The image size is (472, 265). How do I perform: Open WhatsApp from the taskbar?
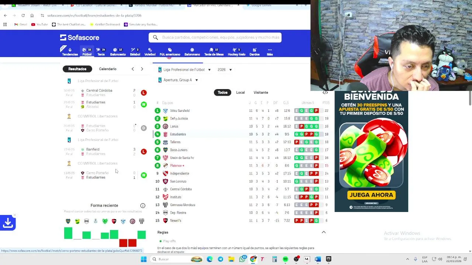tap(242, 259)
